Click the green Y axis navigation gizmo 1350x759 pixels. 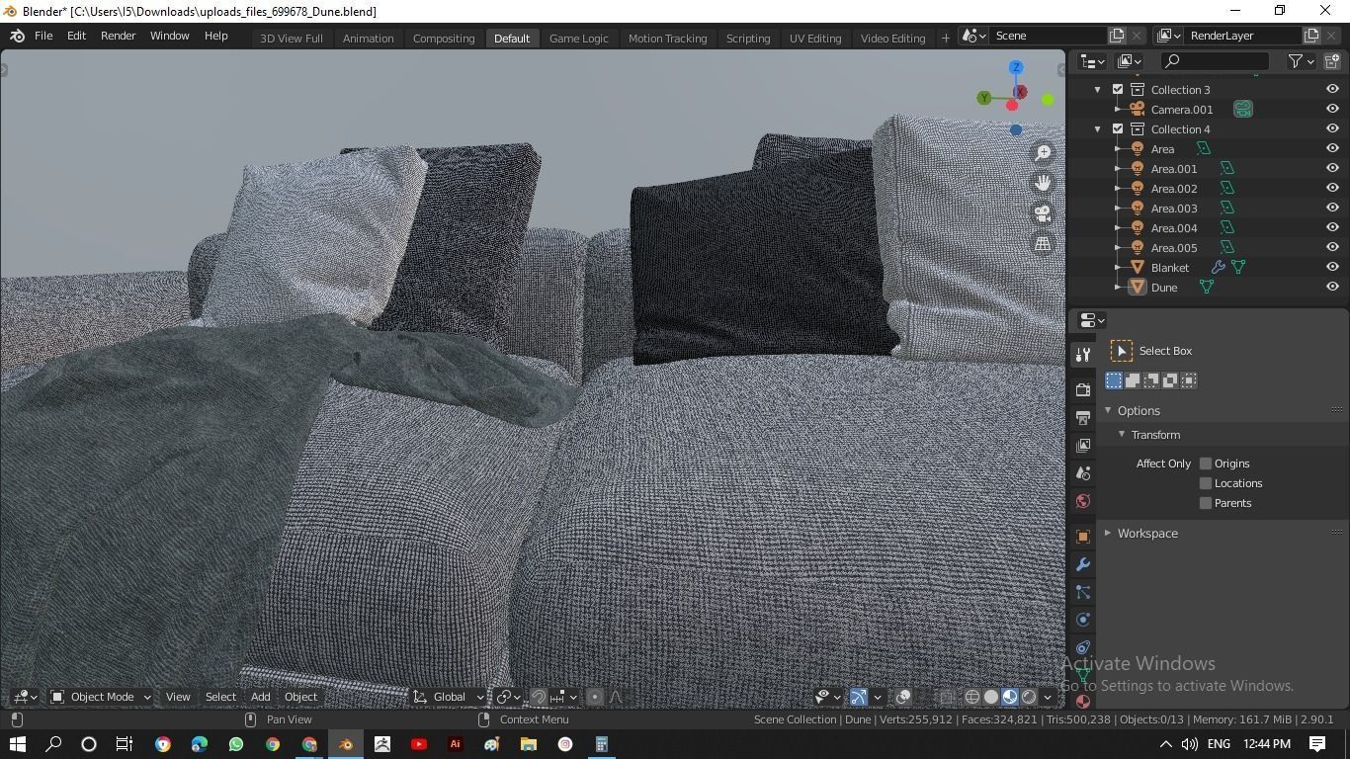(983, 98)
